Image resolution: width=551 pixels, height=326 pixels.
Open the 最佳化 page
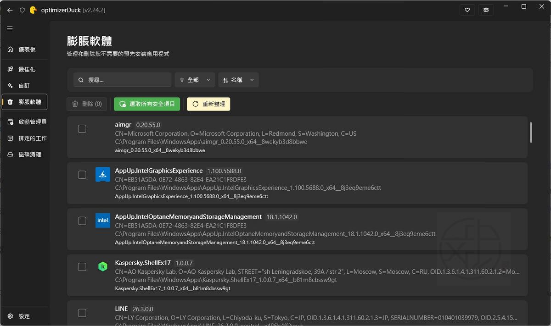[x=25, y=69]
